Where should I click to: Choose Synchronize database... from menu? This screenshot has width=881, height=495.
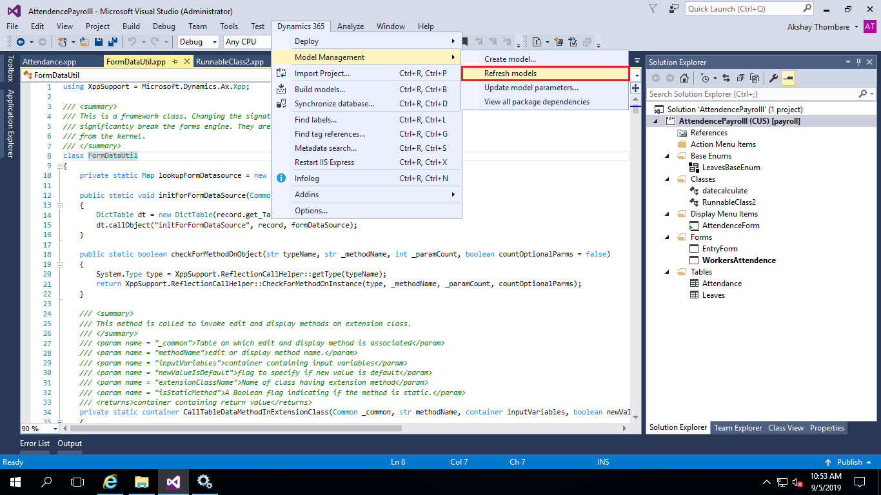tap(366, 104)
